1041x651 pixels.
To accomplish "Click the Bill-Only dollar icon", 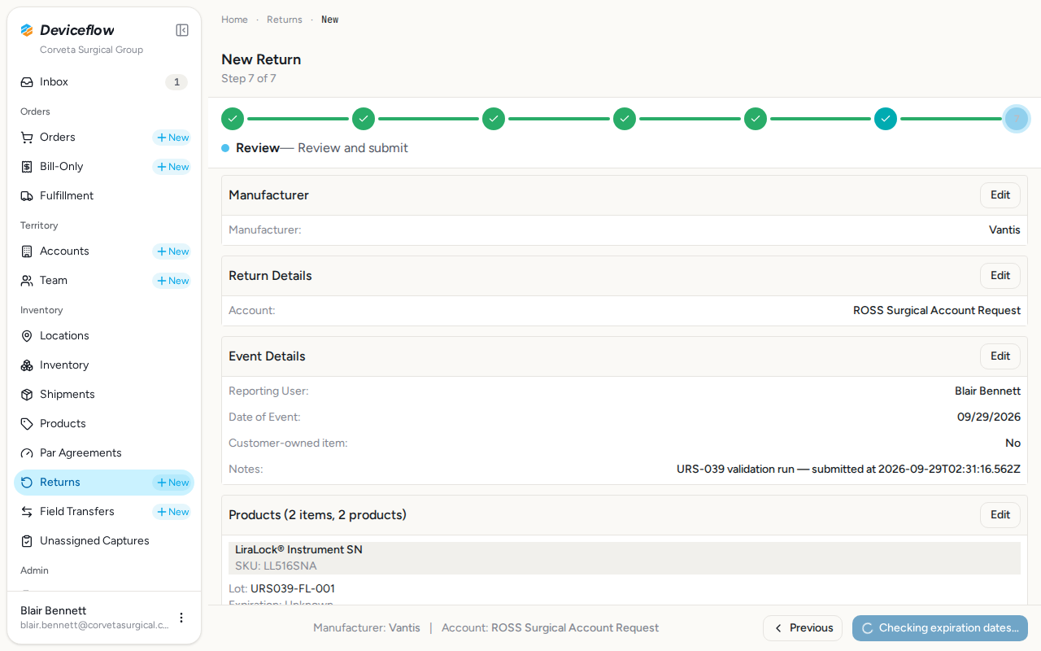I will (x=27, y=167).
